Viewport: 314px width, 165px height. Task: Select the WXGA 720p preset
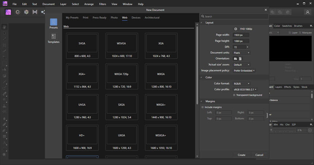122,76
